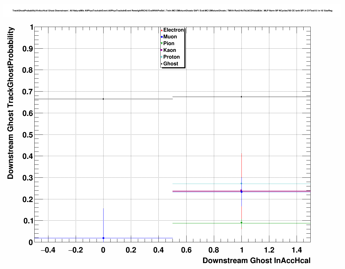Click the y-axis label 0.8
345x269 pixels.
pos(27,70)
